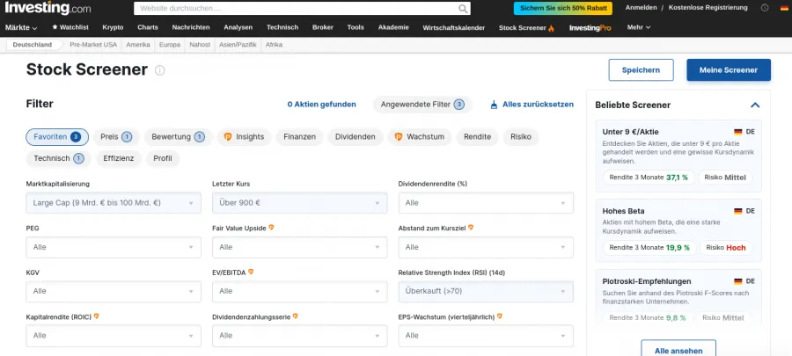Image resolution: width=792 pixels, height=356 pixels.
Task: Collapse the Beliebte Screener panel
Action: pyautogui.click(x=755, y=105)
